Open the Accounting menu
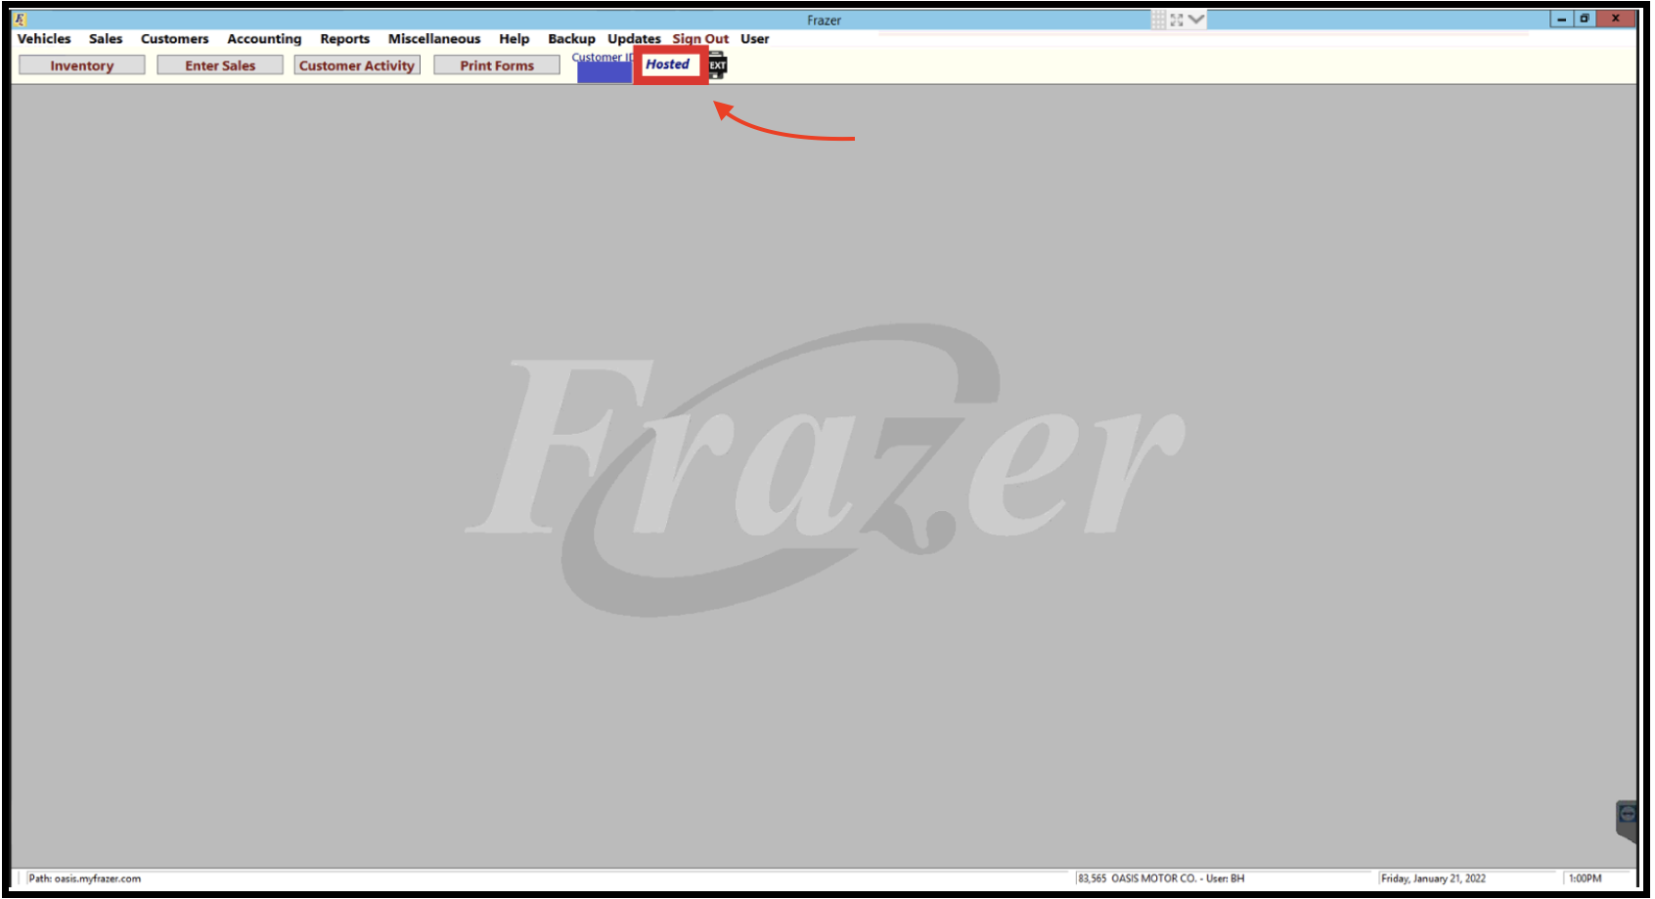 264,39
